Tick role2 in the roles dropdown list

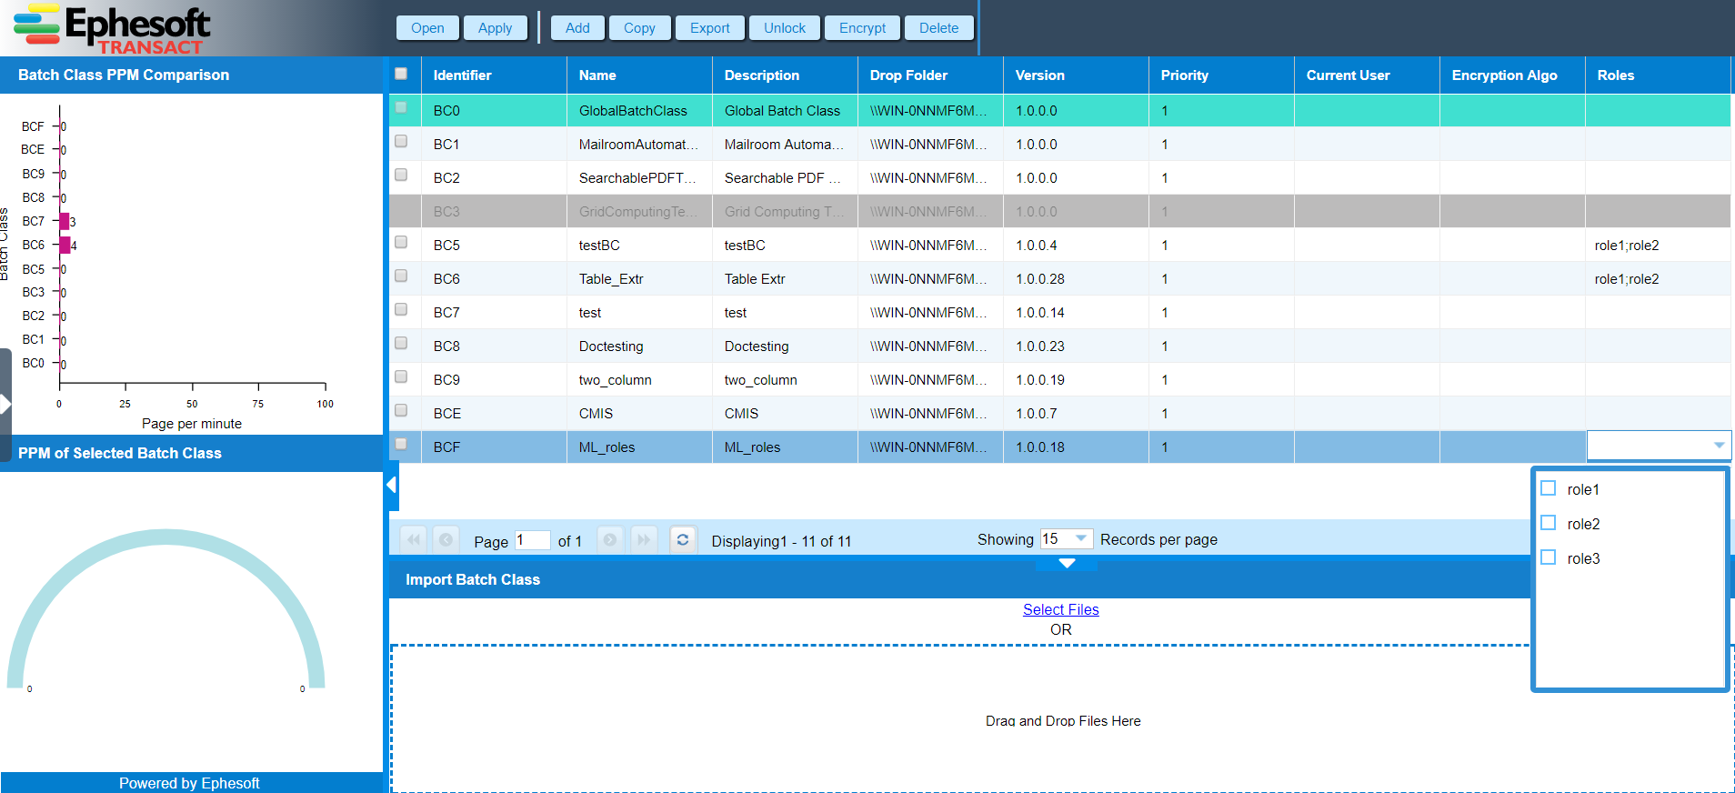click(1549, 523)
